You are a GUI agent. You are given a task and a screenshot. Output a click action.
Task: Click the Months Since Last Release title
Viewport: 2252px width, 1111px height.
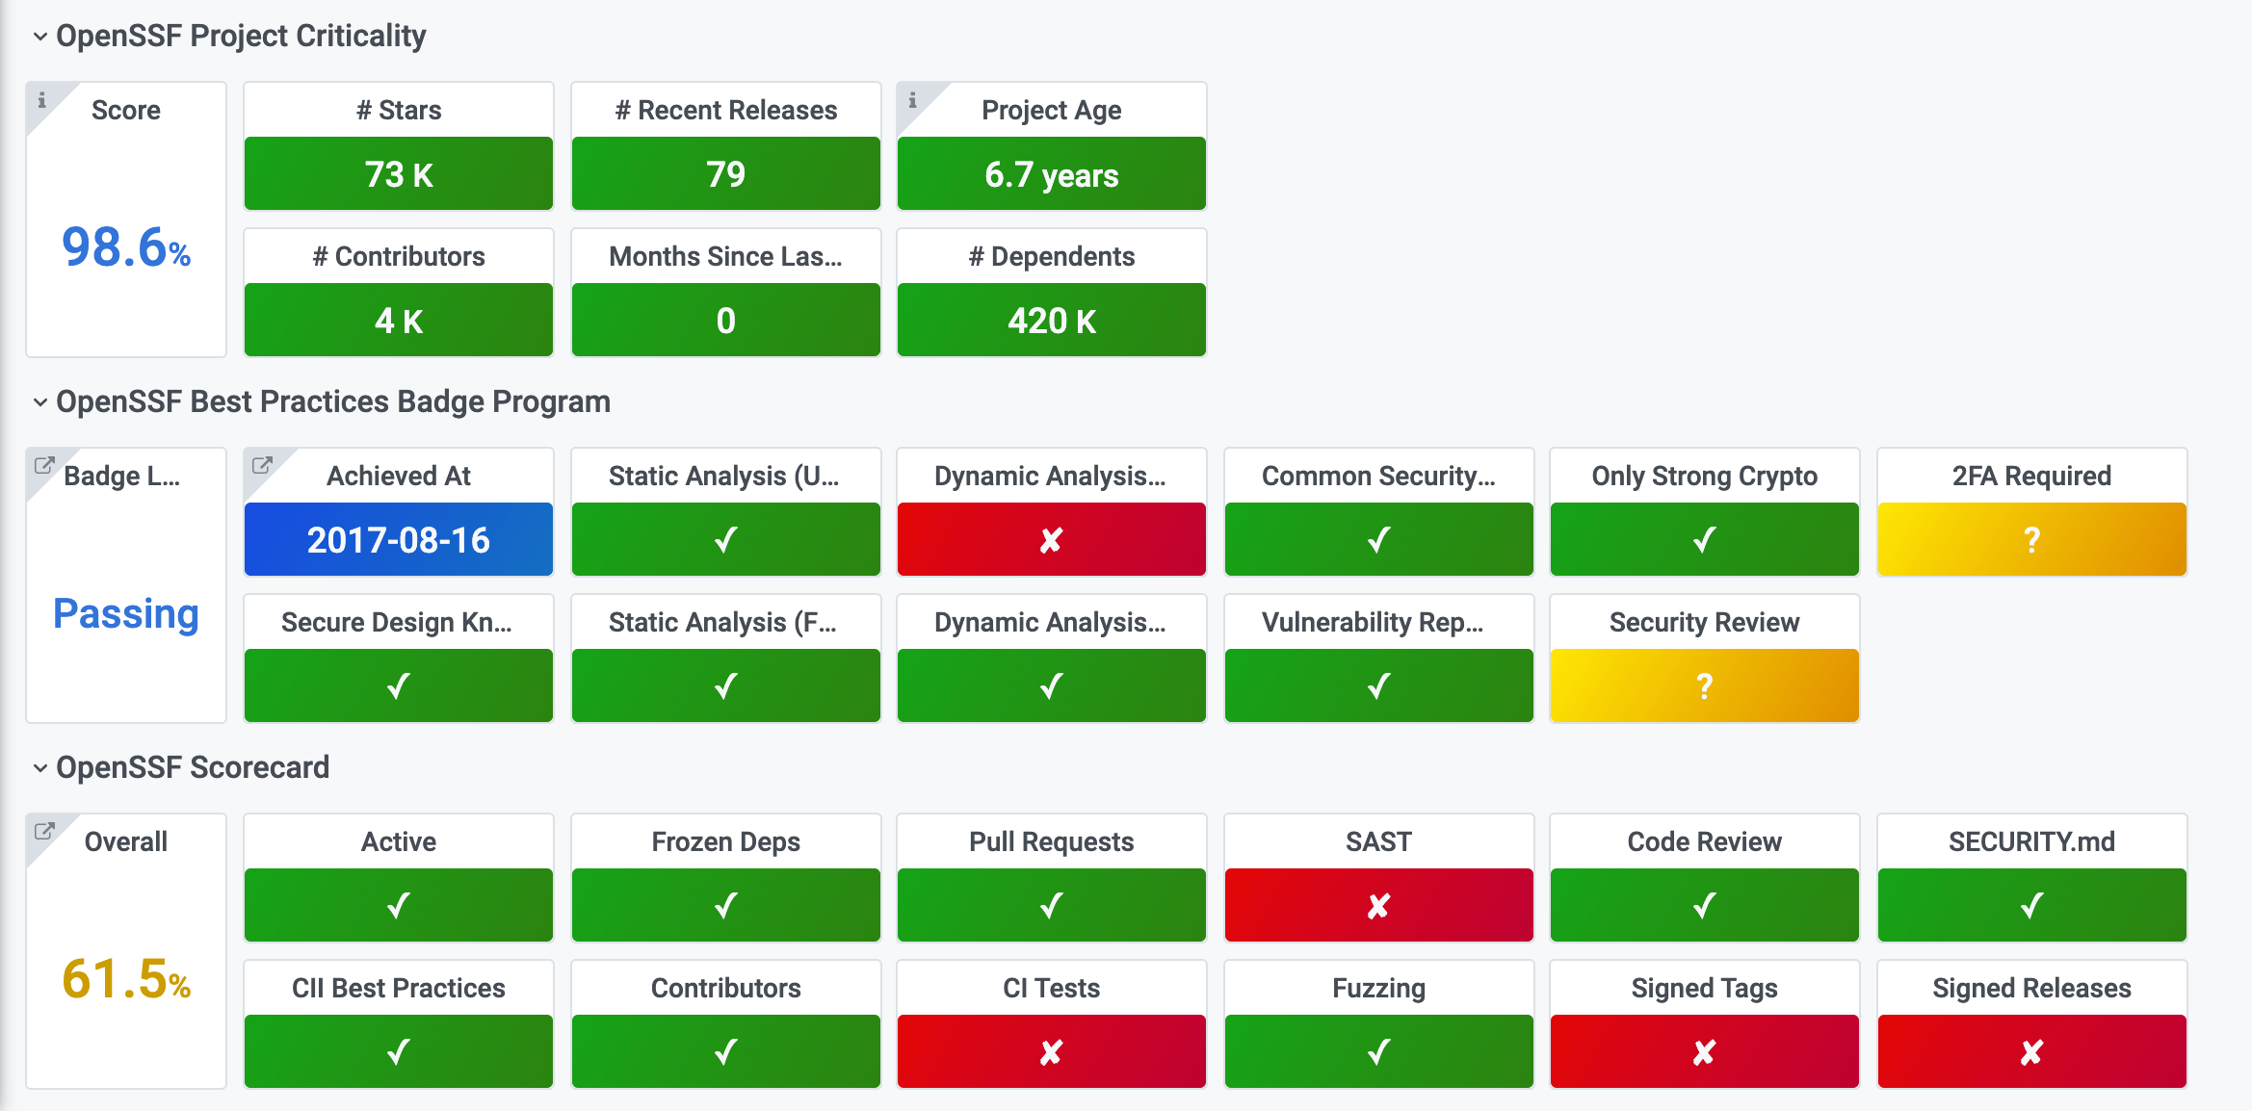click(724, 256)
